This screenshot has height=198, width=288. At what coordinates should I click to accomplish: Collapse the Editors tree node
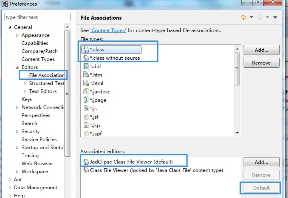[x=17, y=67]
